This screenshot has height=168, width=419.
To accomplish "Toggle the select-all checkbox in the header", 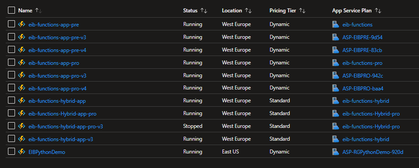I will pos(11,11).
